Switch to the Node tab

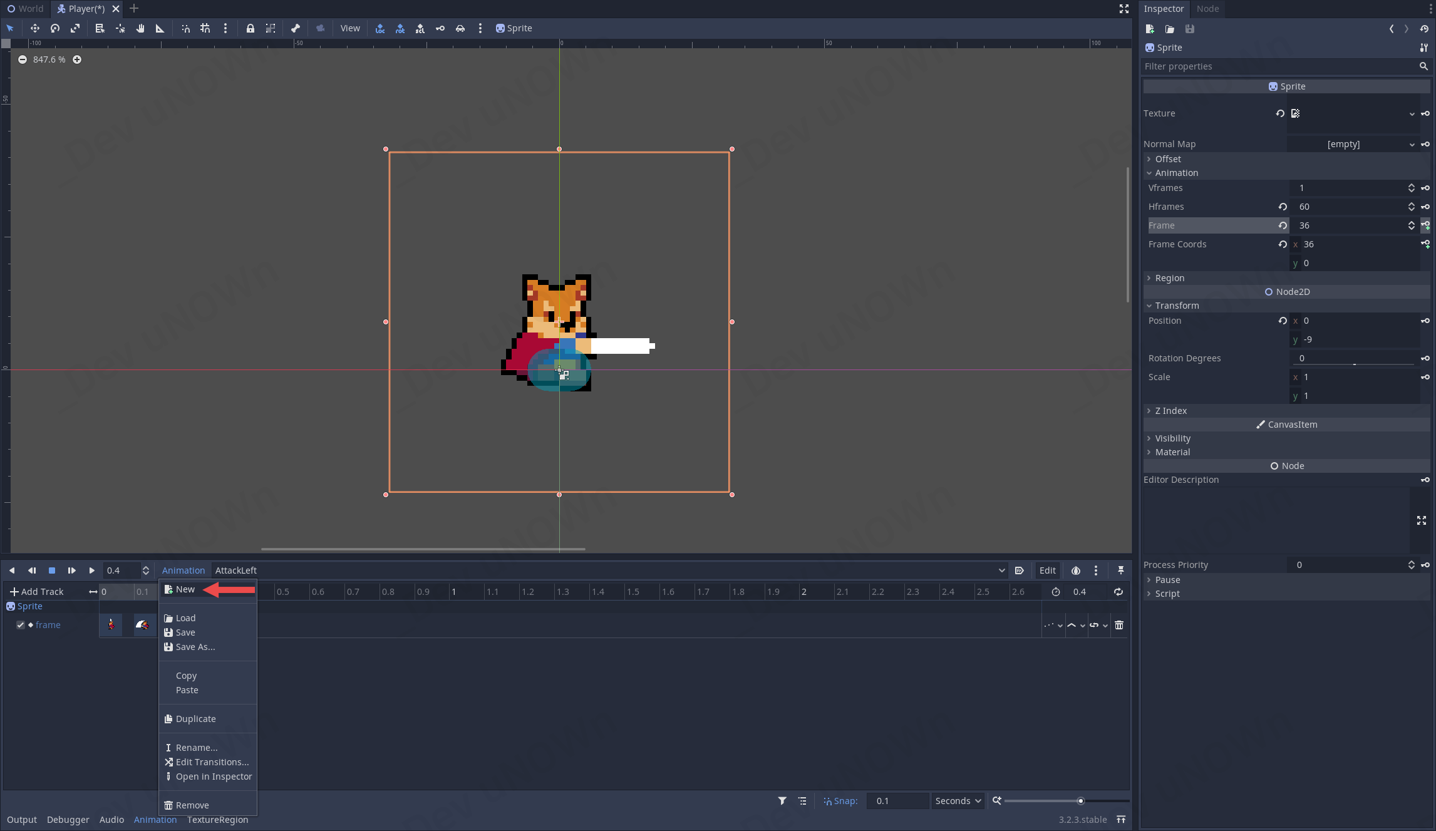coord(1207,9)
